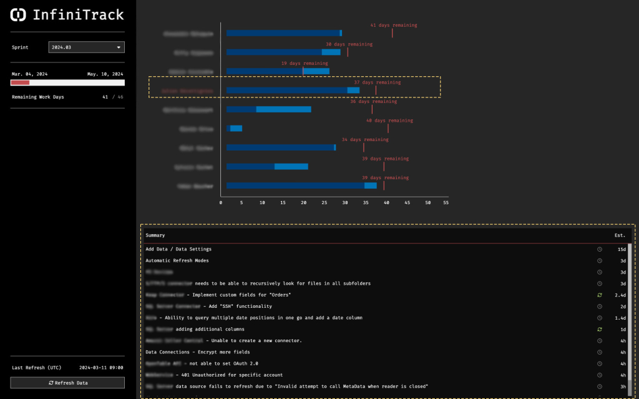Open the Sprint 2024.03 dropdown
This screenshot has width=639, height=399.
(86, 47)
